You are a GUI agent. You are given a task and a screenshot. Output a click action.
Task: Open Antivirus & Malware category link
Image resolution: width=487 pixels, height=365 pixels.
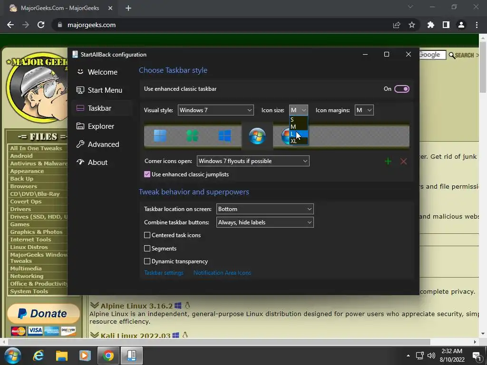39,163
